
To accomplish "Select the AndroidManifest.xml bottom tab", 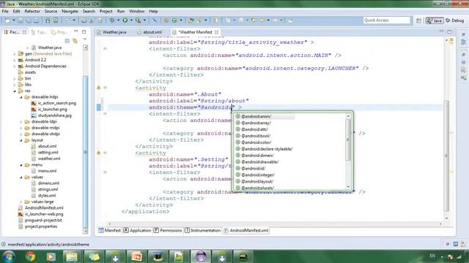I will tap(246, 231).
